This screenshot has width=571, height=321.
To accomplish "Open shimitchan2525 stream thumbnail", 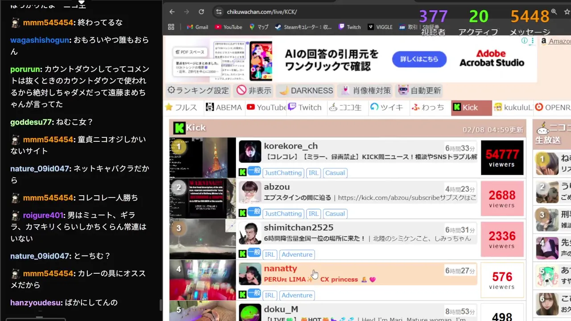I will click(203, 239).
